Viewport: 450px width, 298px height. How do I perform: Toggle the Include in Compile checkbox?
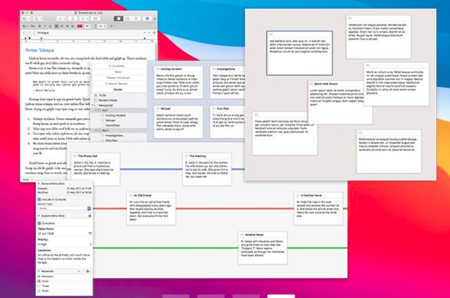[x=39, y=199]
